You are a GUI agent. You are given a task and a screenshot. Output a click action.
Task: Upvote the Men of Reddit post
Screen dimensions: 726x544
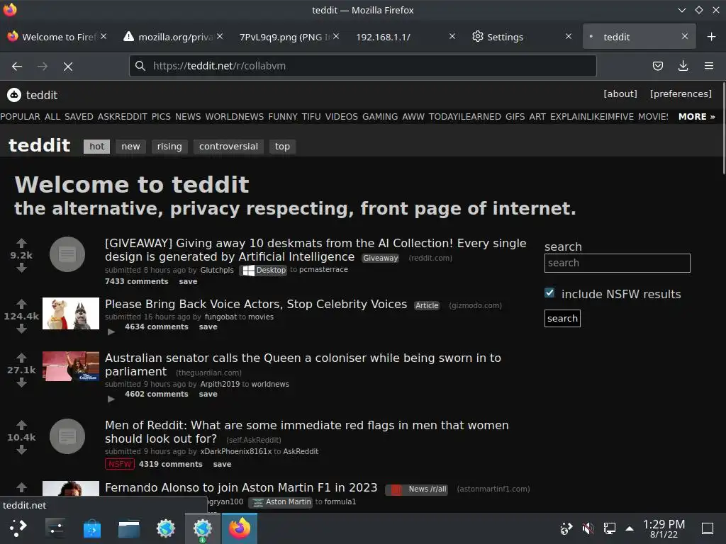pyautogui.click(x=21, y=425)
